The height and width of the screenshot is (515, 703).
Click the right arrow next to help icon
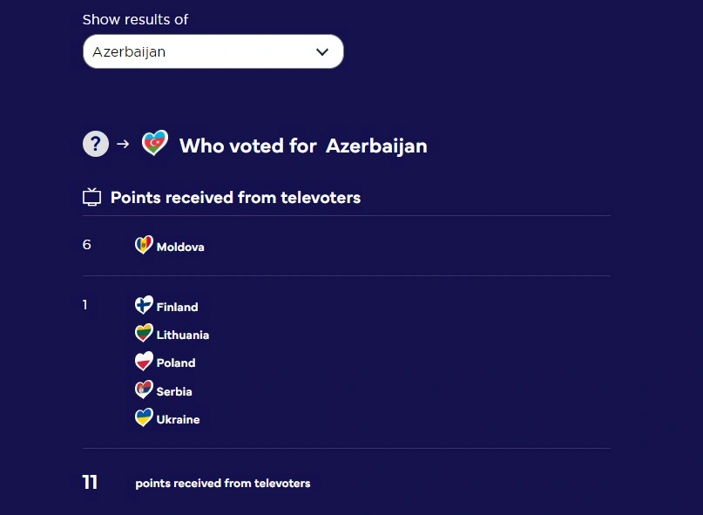click(x=123, y=144)
